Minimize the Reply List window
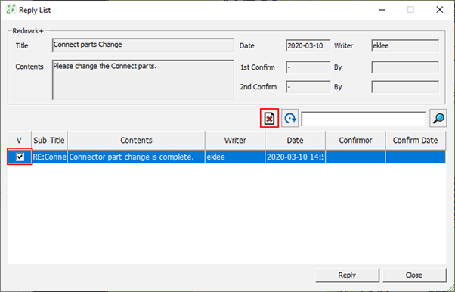 (x=382, y=10)
